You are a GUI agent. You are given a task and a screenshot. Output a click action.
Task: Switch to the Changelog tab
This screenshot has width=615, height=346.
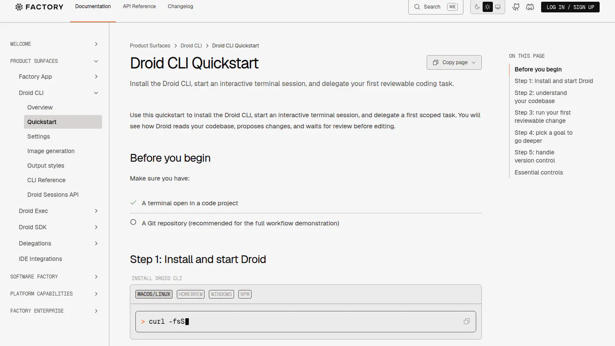pyautogui.click(x=181, y=7)
